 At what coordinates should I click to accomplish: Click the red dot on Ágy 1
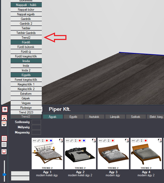(47, 140)
